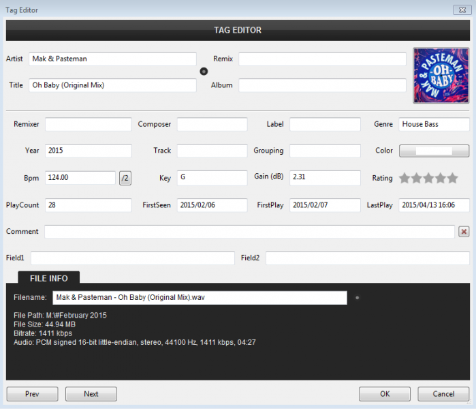Confirm changes with OK button
Screen dimensions: 476x409
[x=385, y=394]
